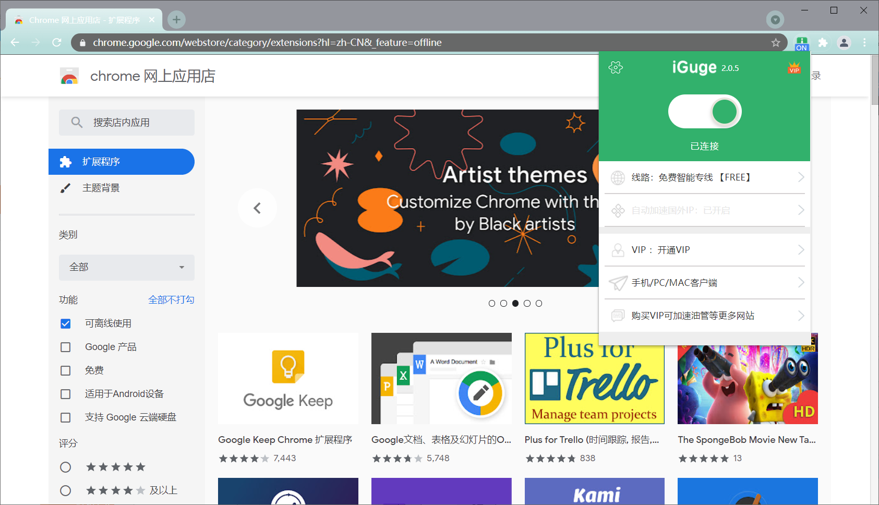Viewport: 879px width, 505px height.
Task: Click the site lock icon in address bar
Action: [82, 43]
